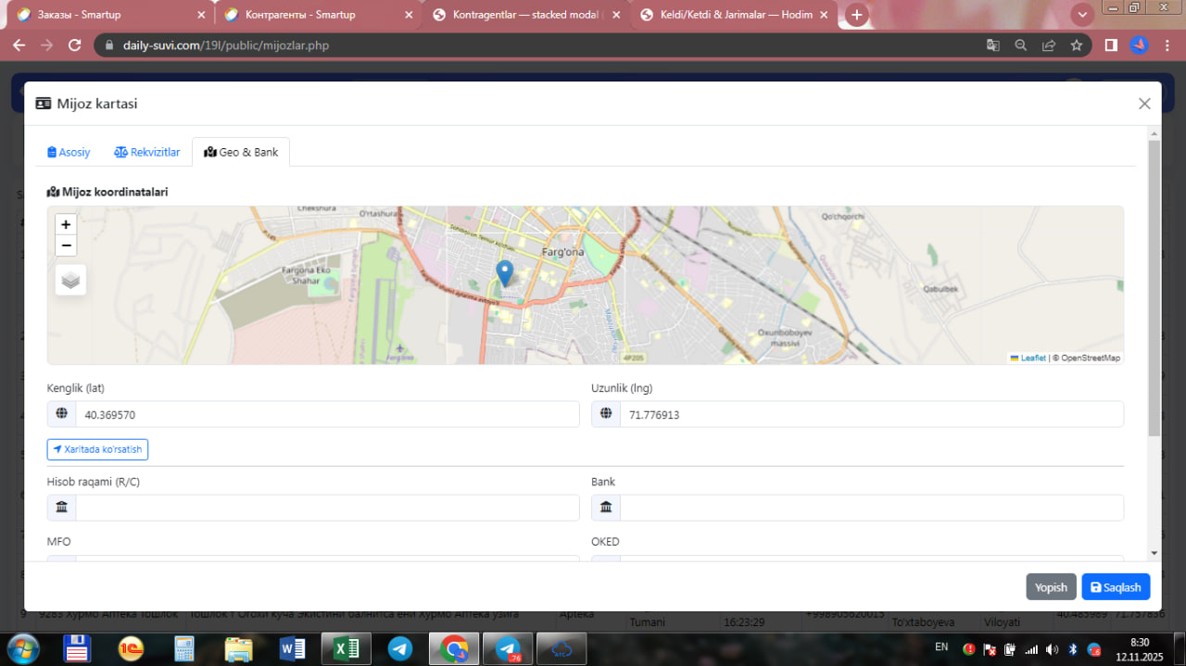The height and width of the screenshot is (666, 1186).
Task: Open the Rekvizitlar tab
Action: 147,152
